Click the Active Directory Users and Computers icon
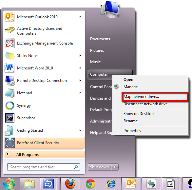 (x=10, y=30)
